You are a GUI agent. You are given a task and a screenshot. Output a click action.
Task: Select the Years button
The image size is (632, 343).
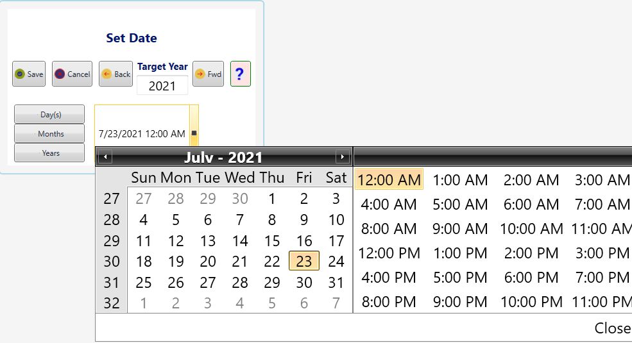tap(49, 153)
